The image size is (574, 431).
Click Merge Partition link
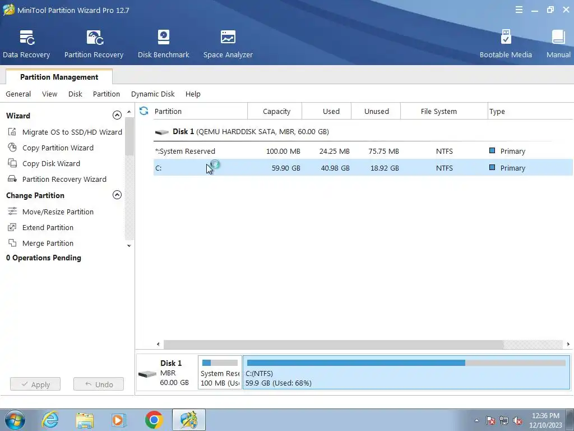tap(48, 243)
